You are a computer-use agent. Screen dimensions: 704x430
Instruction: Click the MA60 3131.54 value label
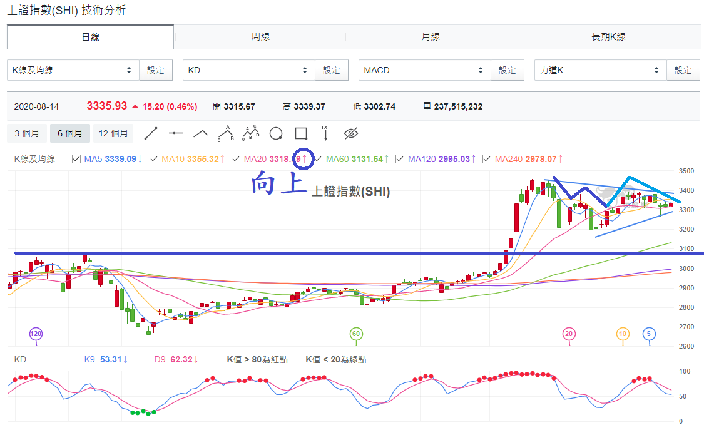point(357,159)
